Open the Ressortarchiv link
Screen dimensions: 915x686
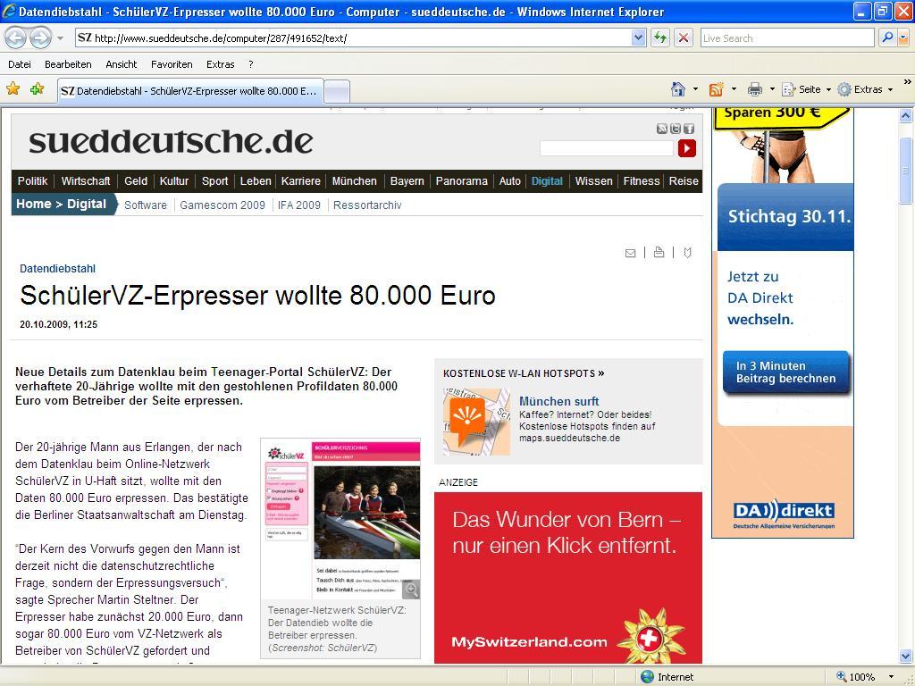pyautogui.click(x=367, y=205)
